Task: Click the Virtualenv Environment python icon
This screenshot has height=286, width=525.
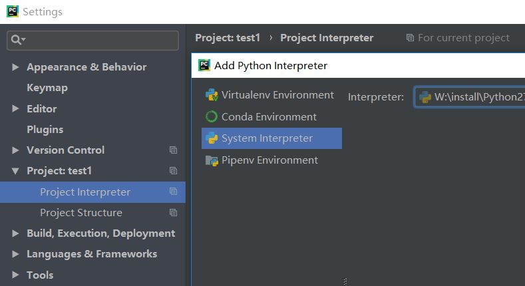Action: point(212,95)
